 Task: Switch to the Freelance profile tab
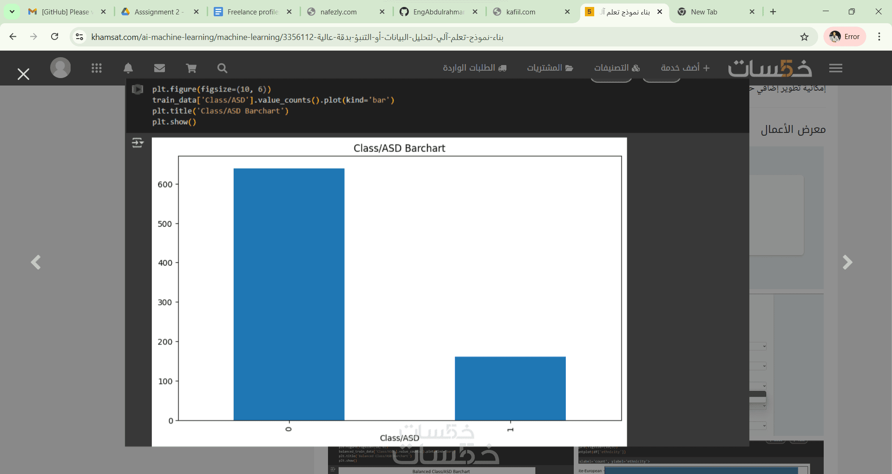(x=253, y=12)
